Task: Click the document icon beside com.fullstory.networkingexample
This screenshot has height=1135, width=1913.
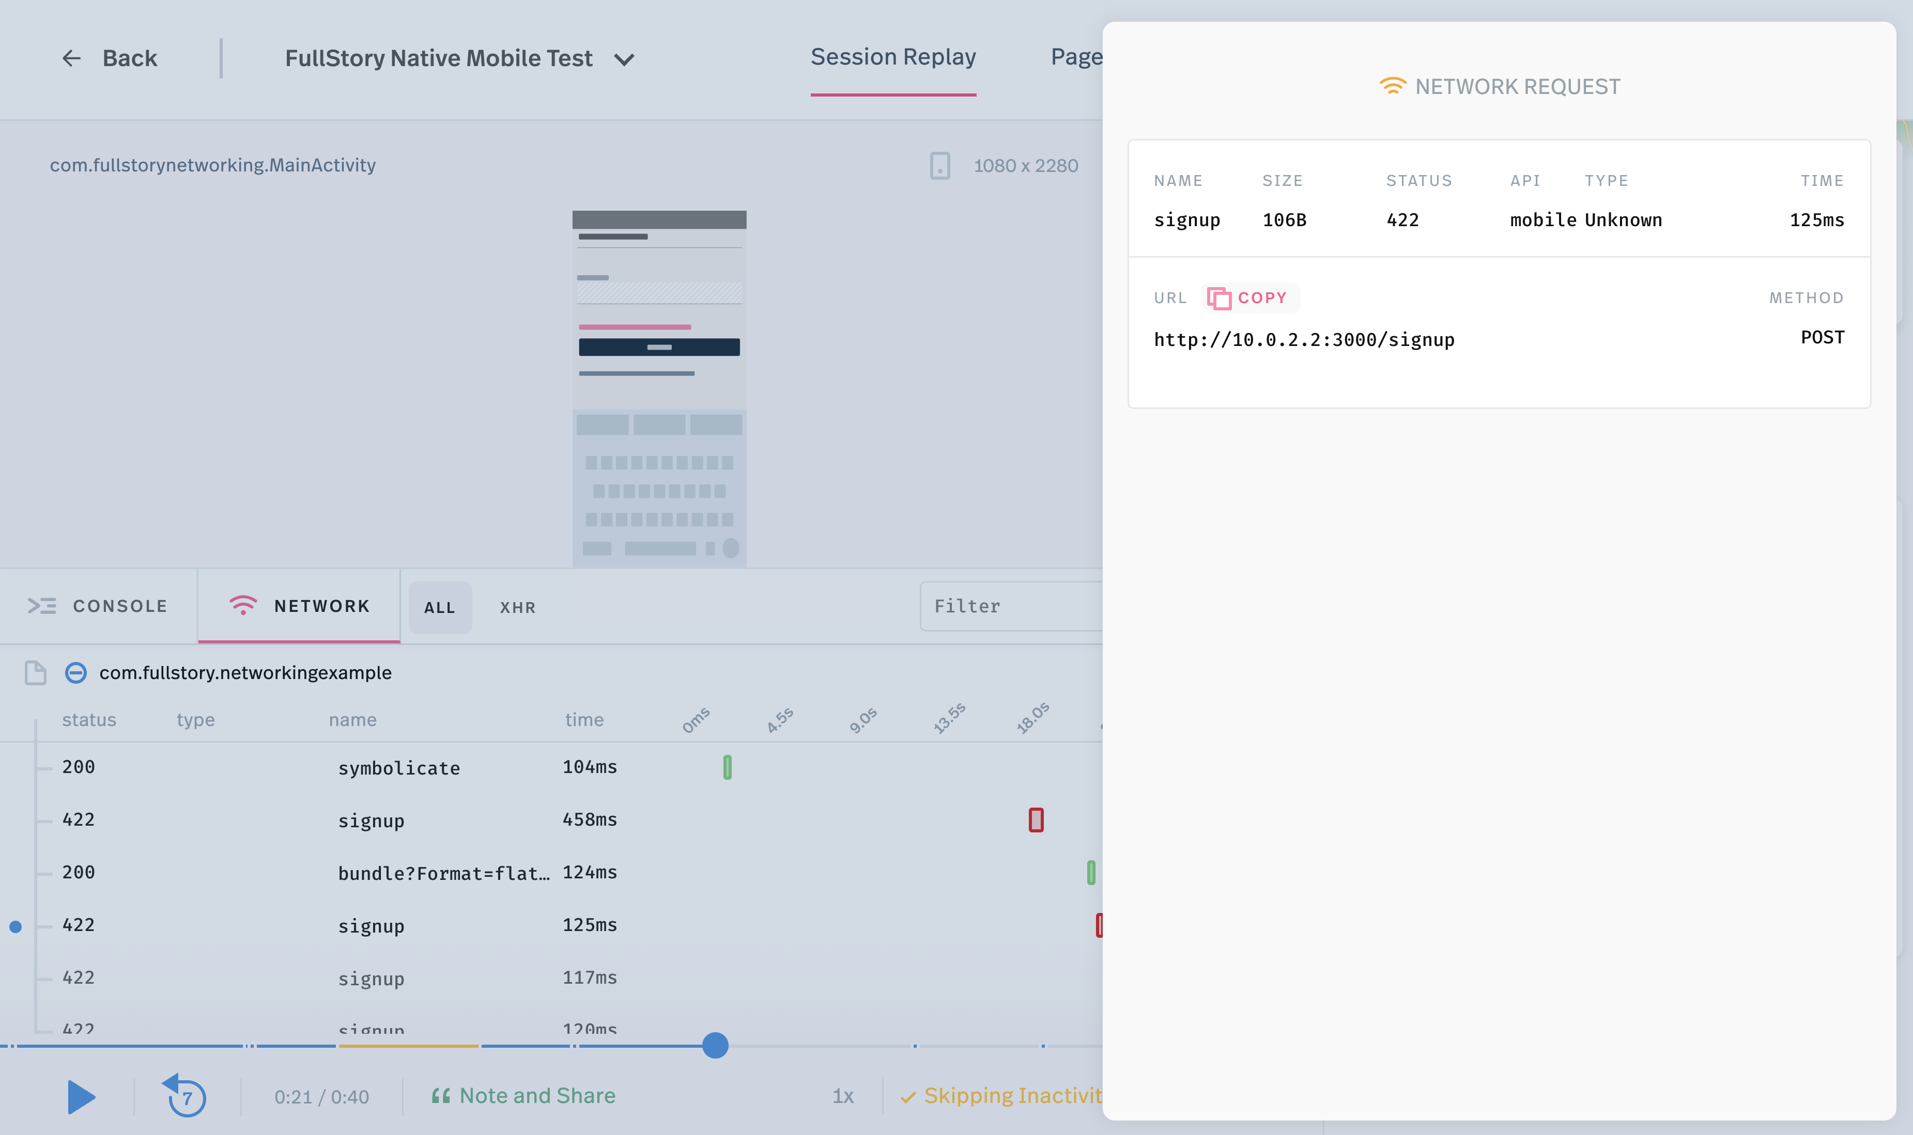Action: pos(35,672)
